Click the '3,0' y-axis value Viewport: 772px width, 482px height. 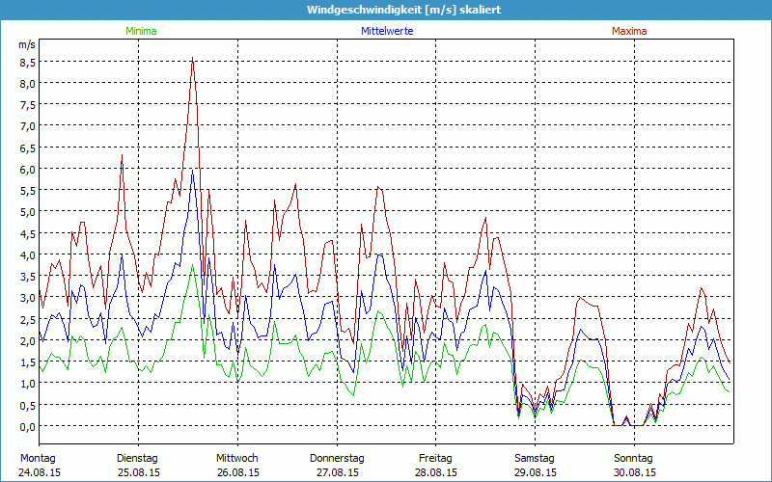(x=28, y=298)
